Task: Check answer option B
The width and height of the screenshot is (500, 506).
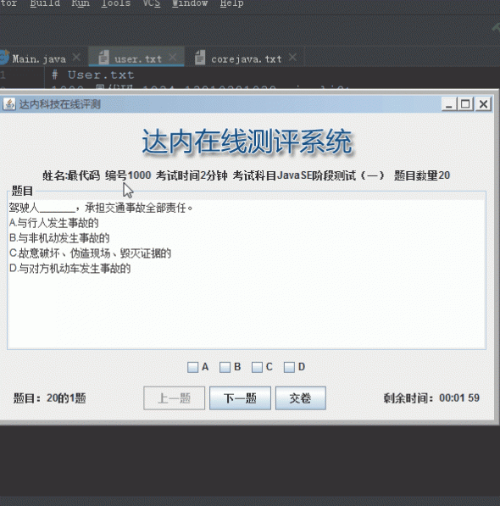Action: point(225,367)
